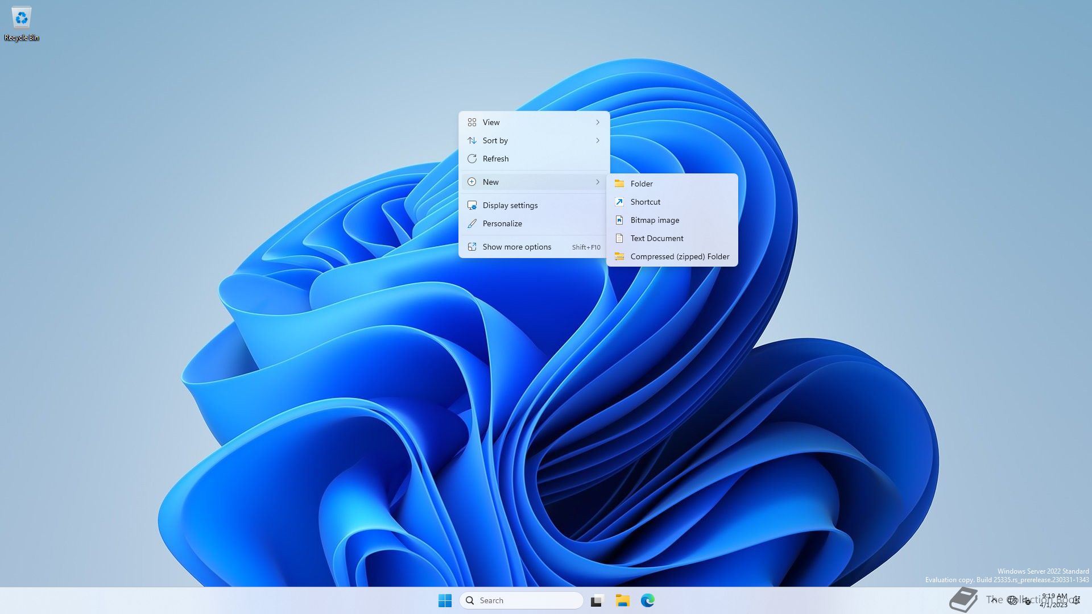Expand the View submenu
Viewport: 1092px width, 614px height.
[x=534, y=122]
